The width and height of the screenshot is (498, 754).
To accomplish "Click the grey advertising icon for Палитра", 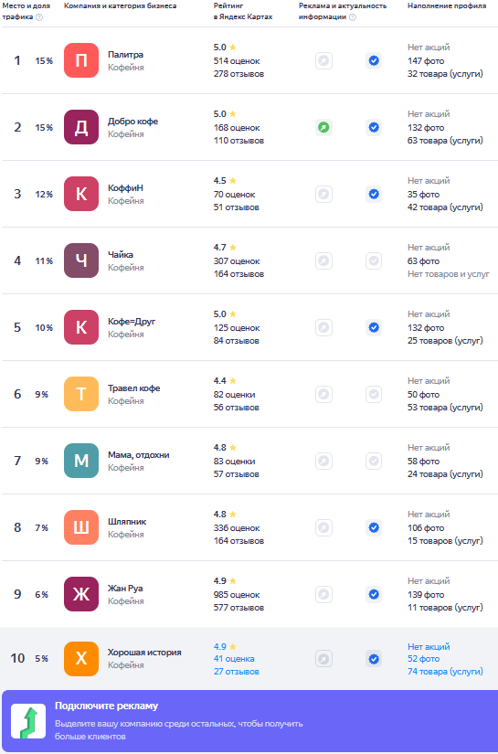I will pyautogui.click(x=323, y=60).
